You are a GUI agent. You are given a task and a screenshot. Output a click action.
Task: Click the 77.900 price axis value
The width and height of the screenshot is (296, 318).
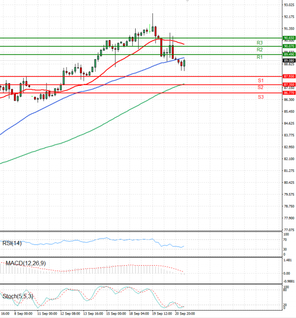click(x=289, y=218)
